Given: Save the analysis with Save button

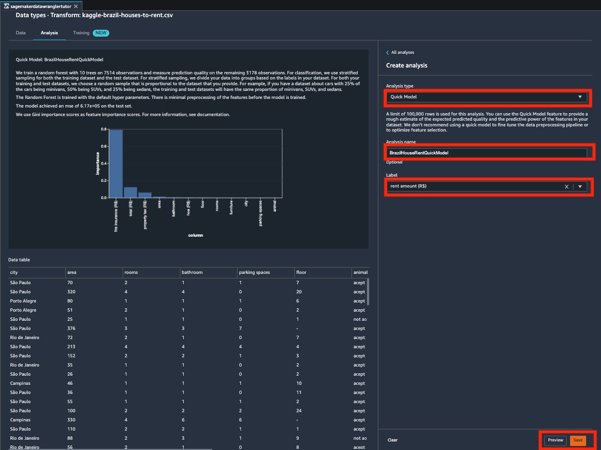Looking at the screenshot, I should click(578, 440).
